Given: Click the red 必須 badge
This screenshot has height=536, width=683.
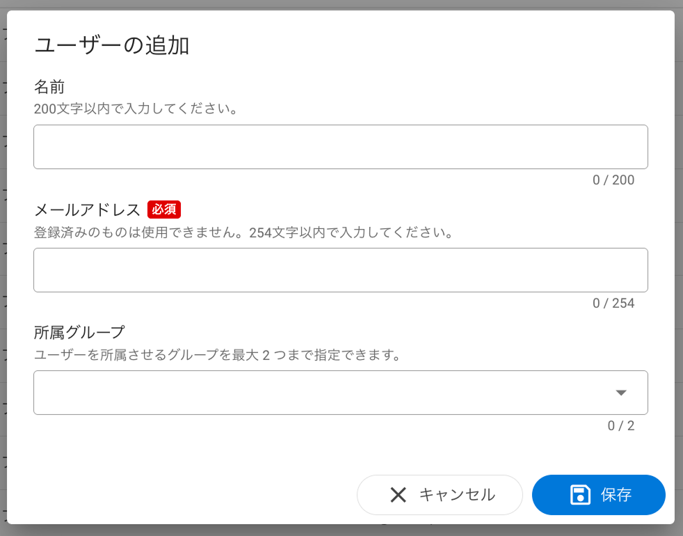Looking at the screenshot, I should click(164, 209).
